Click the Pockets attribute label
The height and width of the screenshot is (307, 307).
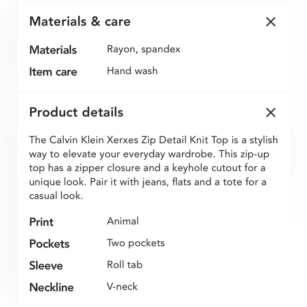tap(49, 243)
